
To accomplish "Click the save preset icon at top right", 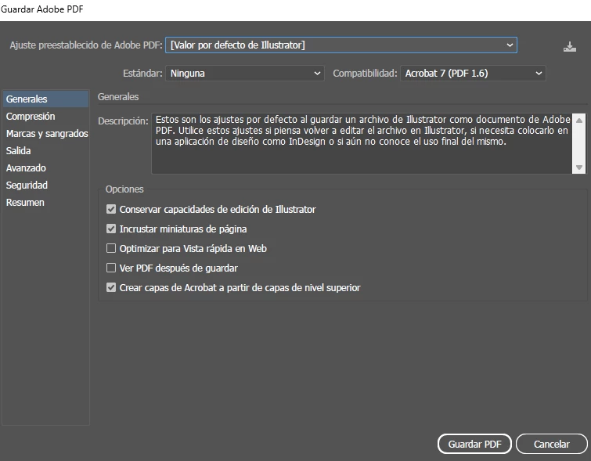I will coord(570,47).
